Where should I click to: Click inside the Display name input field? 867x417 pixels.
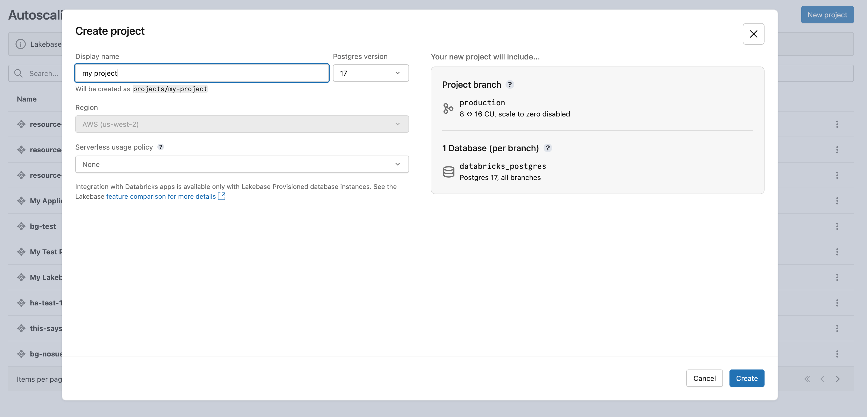tap(201, 73)
